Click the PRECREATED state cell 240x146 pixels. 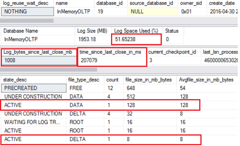[34, 88]
